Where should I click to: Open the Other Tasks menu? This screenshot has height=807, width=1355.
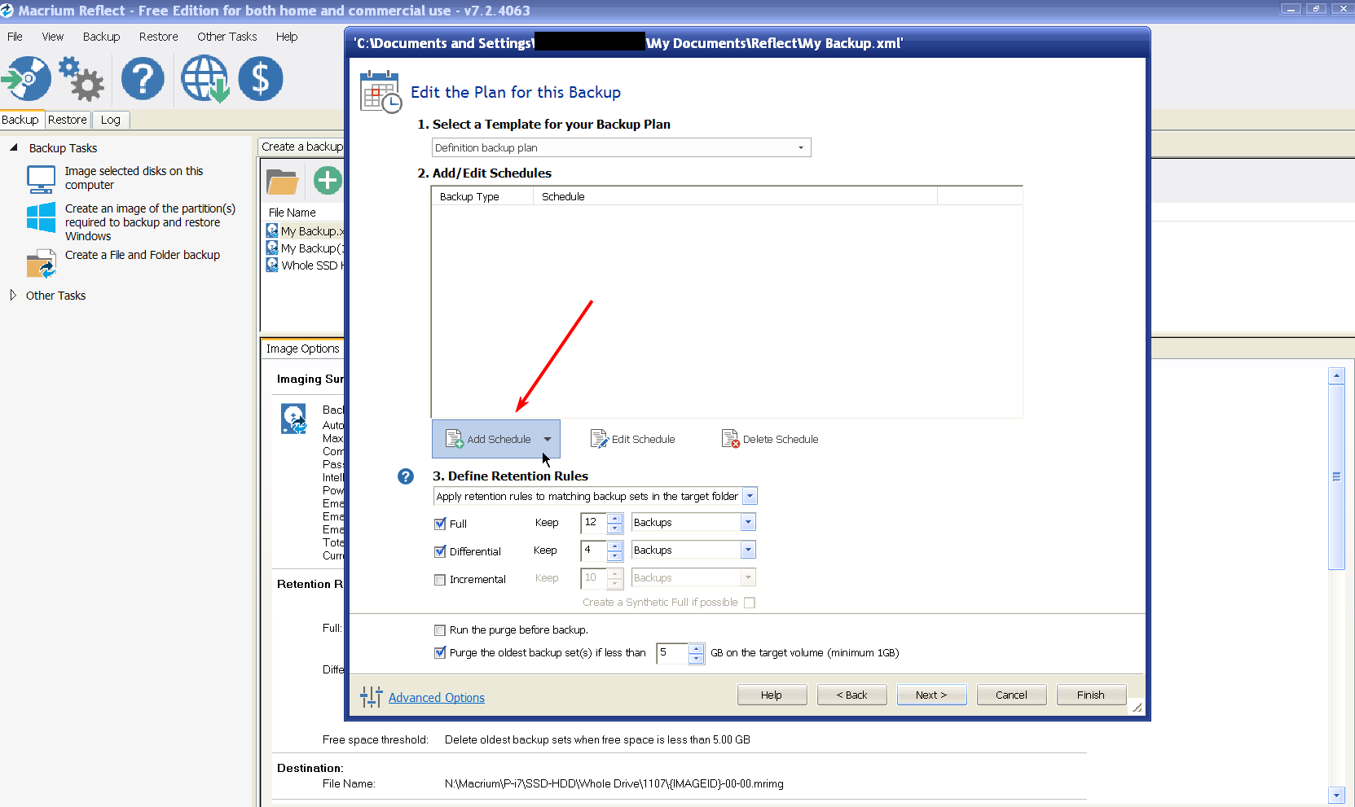coord(227,37)
